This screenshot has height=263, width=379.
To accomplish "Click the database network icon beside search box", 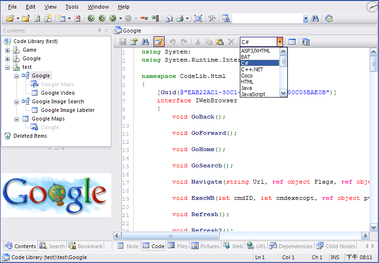I will click(x=226, y=18).
